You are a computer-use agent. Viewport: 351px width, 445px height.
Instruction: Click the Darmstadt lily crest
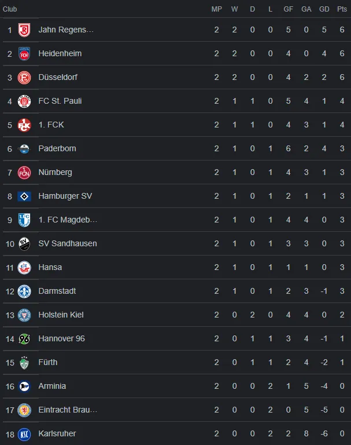(24, 291)
